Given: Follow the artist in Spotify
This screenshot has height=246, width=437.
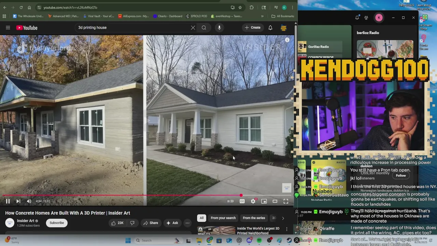Looking at the screenshot, I should click(x=401, y=176).
